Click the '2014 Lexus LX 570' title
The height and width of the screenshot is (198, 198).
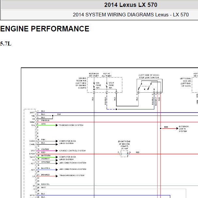[130, 5]
